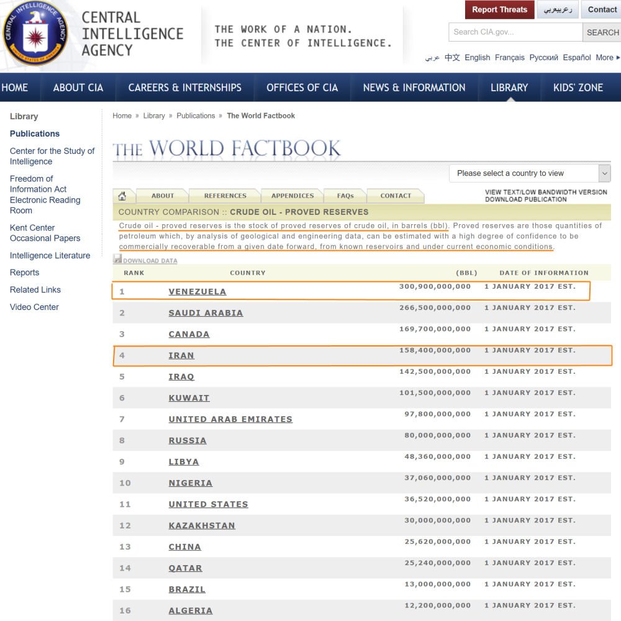
Task: Open the country selection dropdown
Action: [x=530, y=173]
